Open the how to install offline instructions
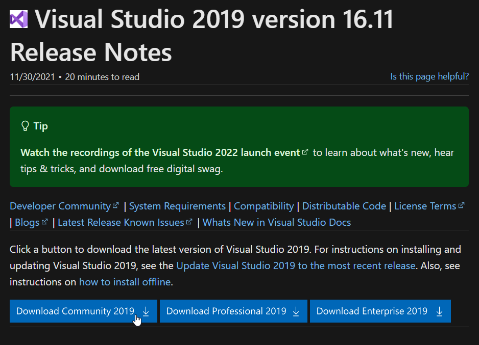Viewport: 479px width, 345px height. [x=125, y=281]
